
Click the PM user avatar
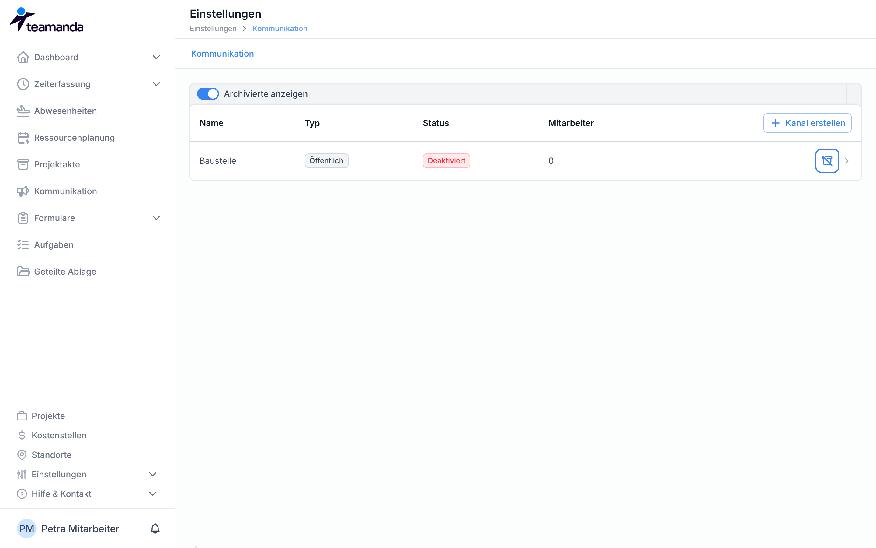click(x=26, y=529)
